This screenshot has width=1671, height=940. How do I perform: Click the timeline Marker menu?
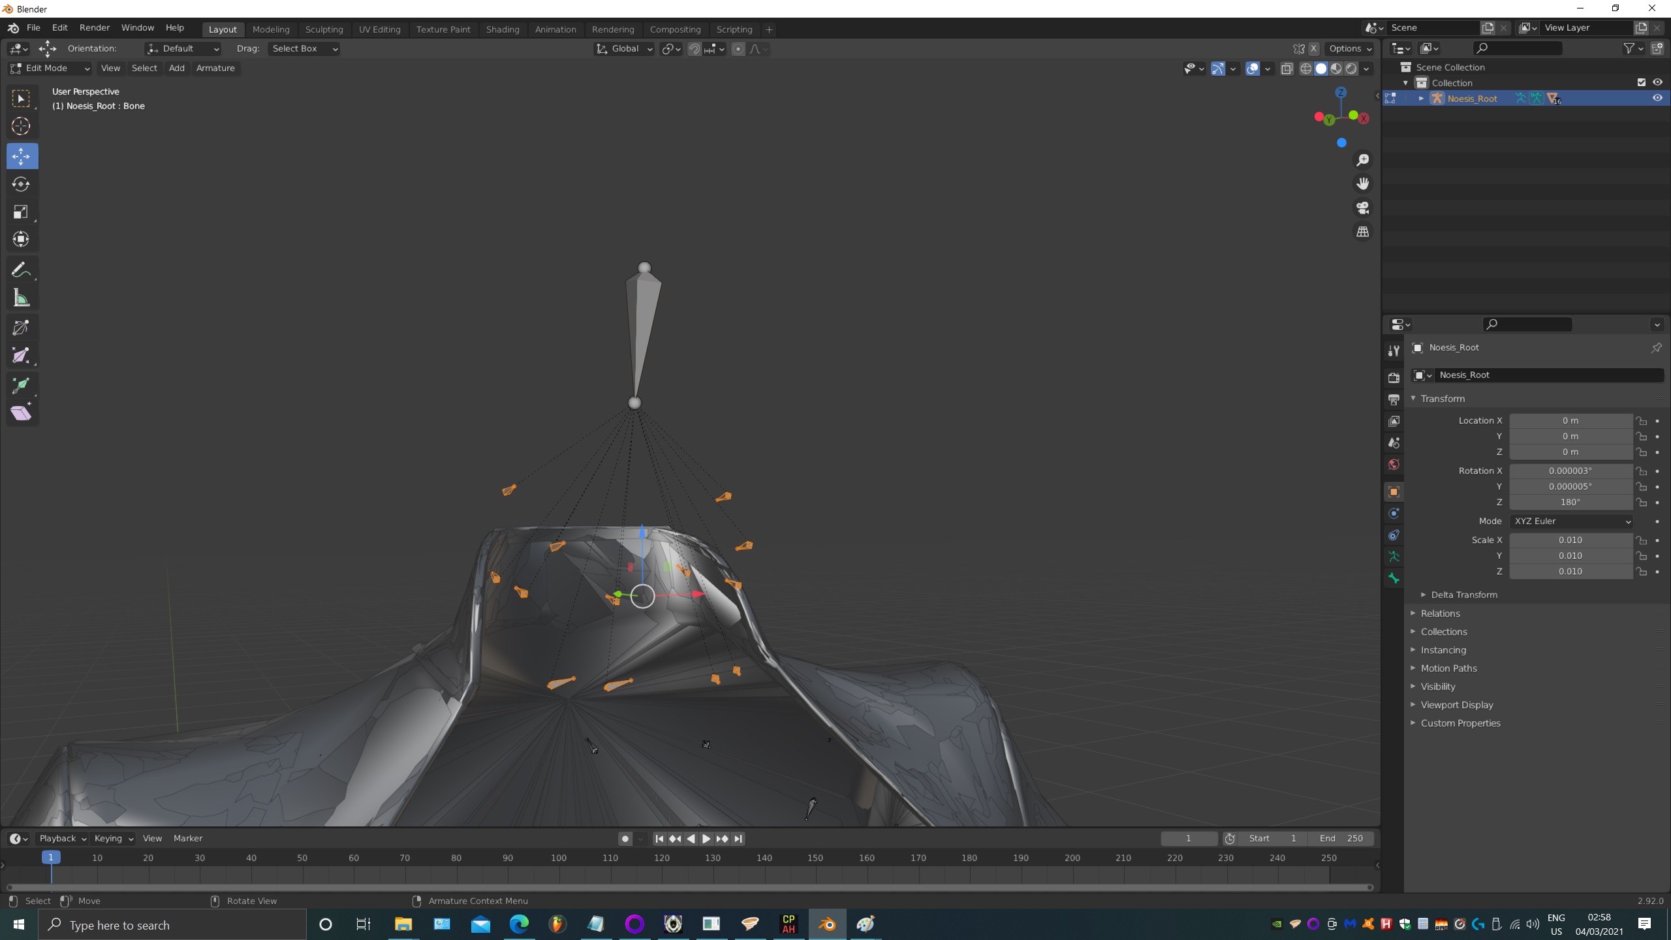point(188,839)
